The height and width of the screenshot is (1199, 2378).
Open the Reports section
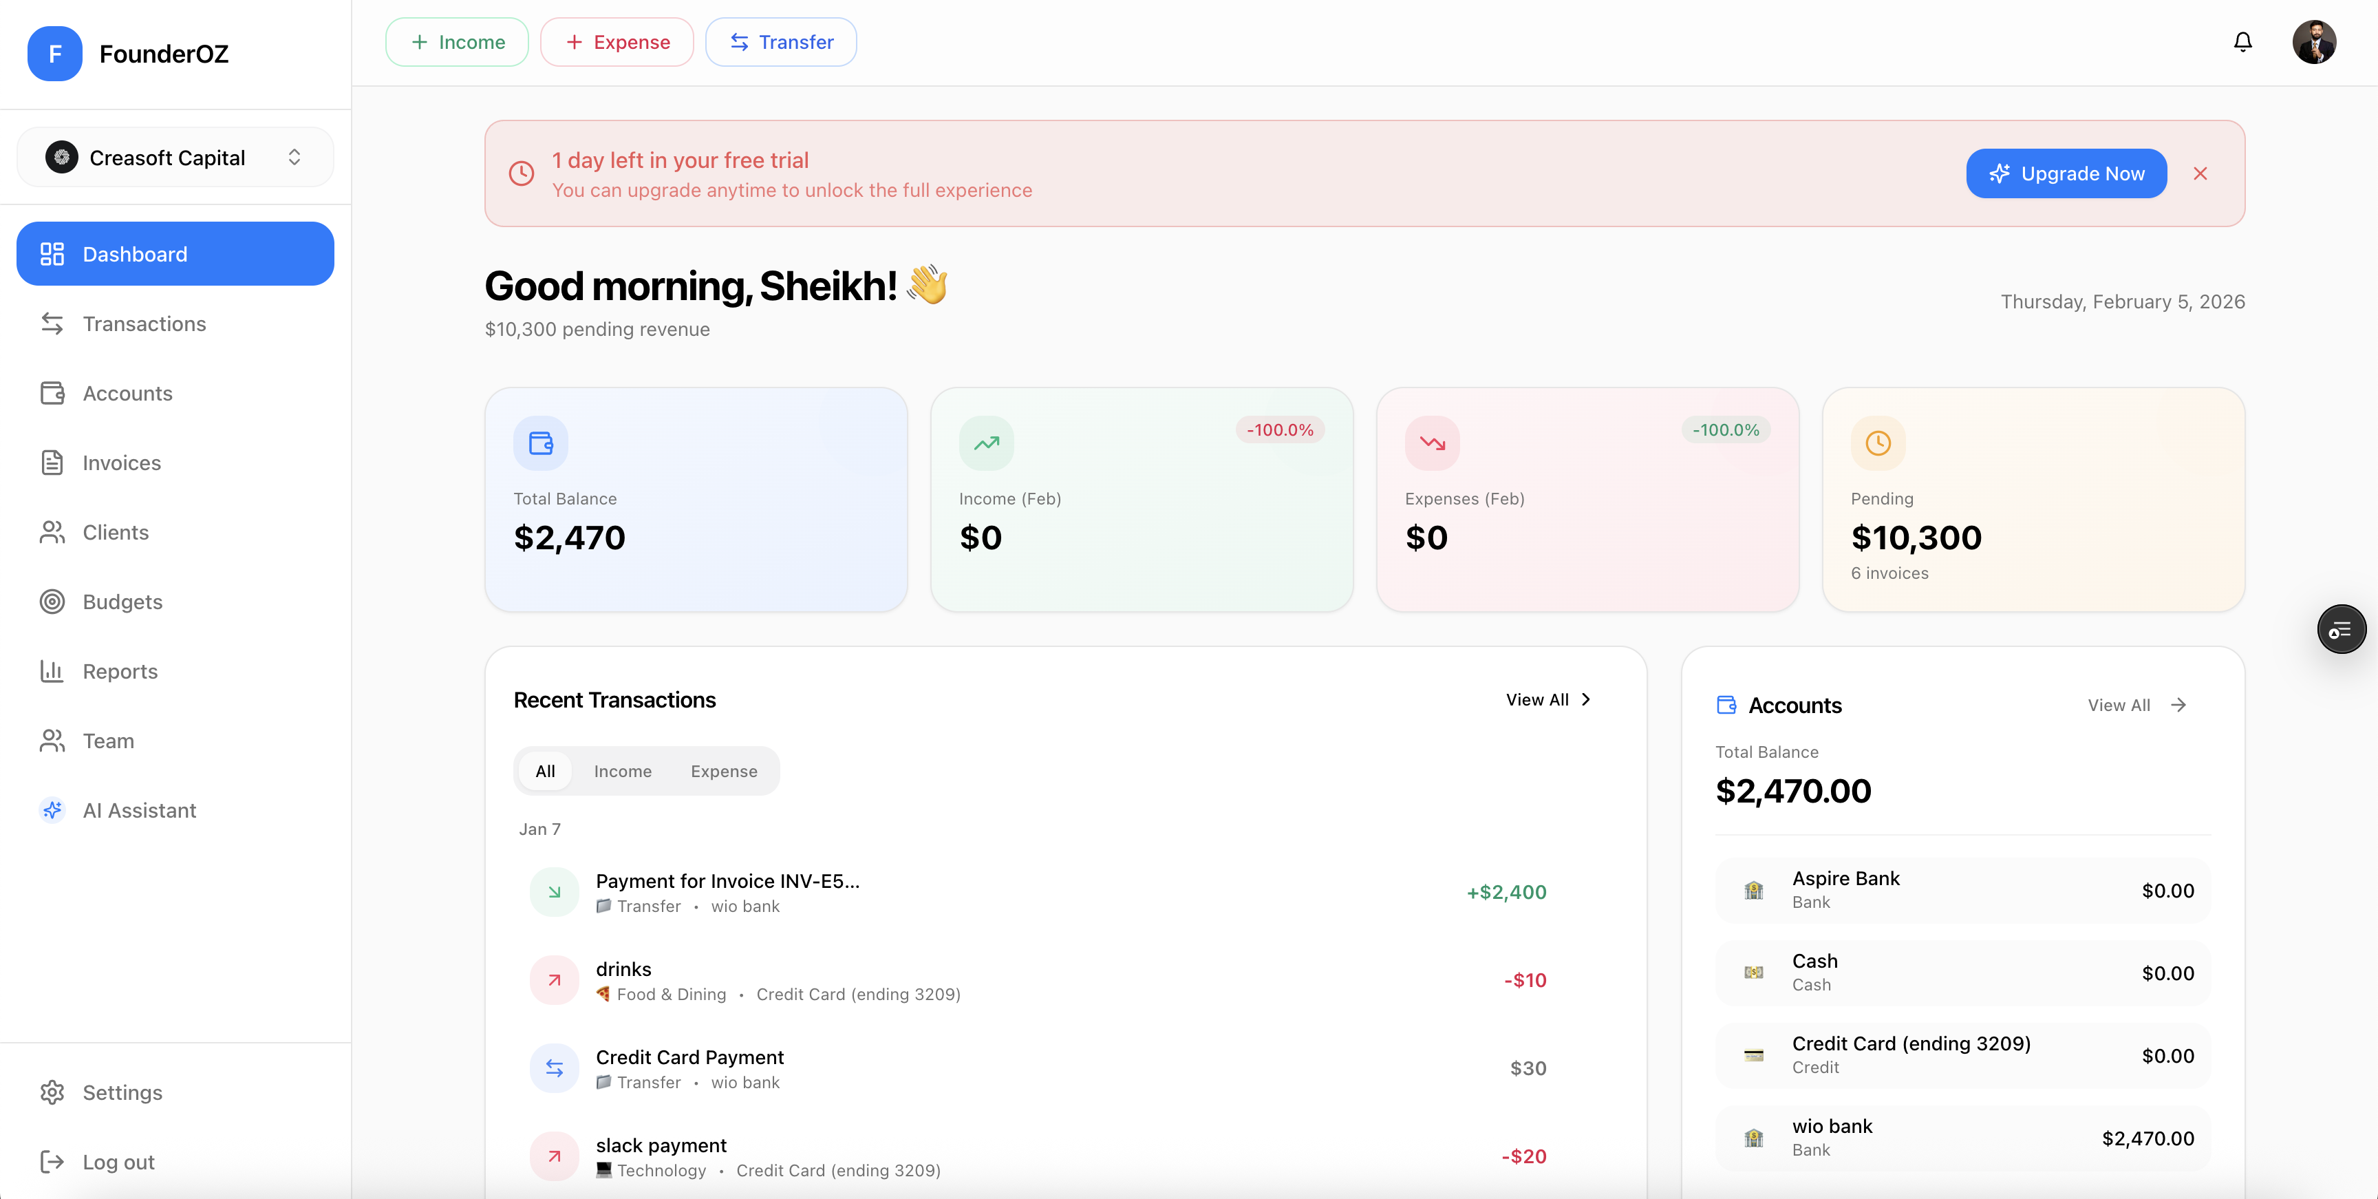click(120, 672)
